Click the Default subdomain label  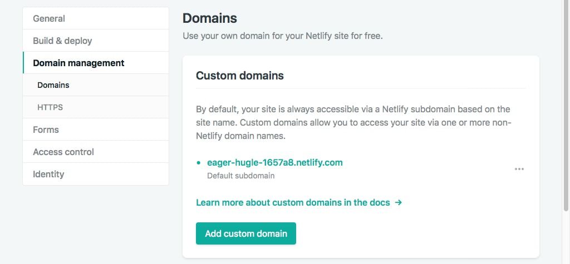[240, 176]
